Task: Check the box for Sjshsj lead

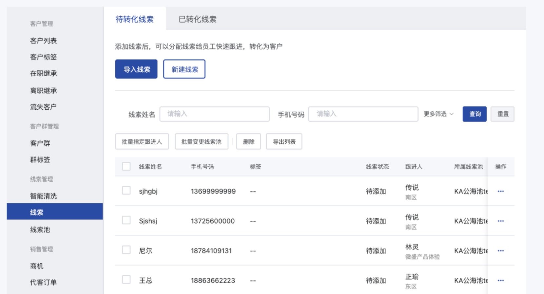Action: click(x=126, y=220)
